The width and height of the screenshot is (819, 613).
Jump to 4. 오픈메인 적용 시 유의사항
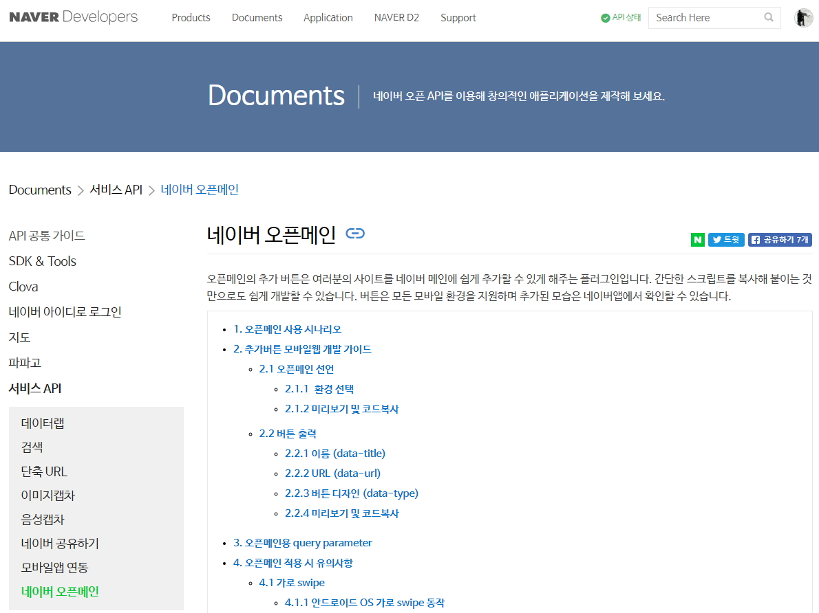pos(293,562)
